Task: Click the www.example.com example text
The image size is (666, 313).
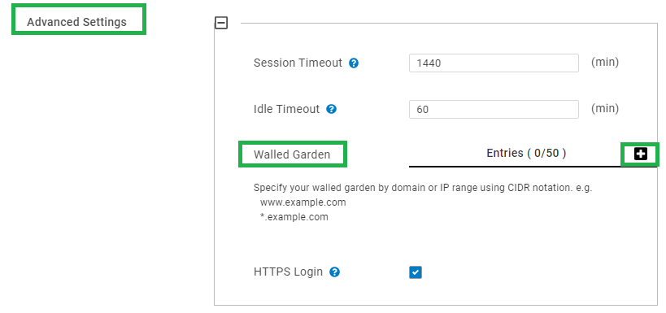Action: tap(303, 202)
